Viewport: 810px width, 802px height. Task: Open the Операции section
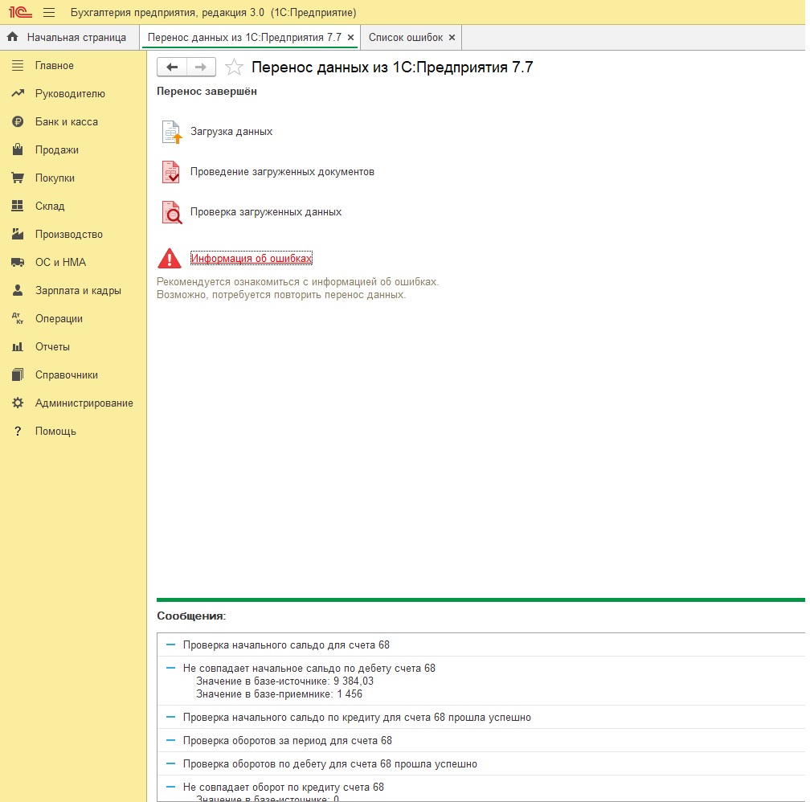pos(59,318)
